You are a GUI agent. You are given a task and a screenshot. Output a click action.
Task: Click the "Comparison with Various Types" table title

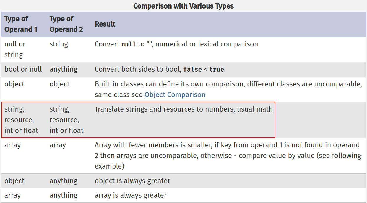183,6
